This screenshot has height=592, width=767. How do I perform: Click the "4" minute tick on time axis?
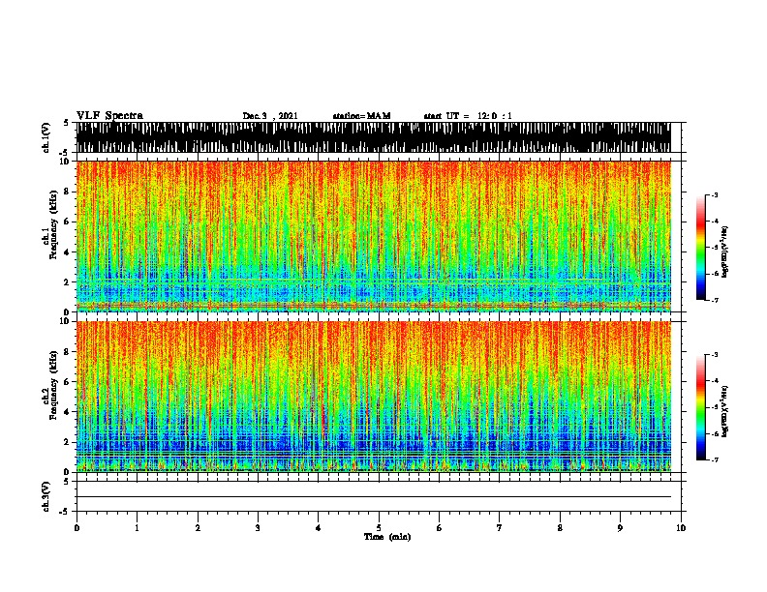(319, 527)
